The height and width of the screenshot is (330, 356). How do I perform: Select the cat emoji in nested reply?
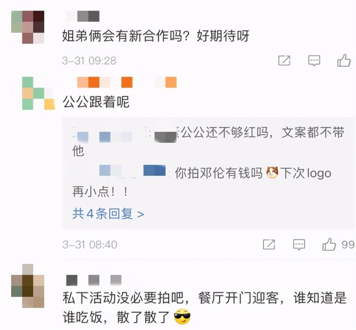point(272,172)
